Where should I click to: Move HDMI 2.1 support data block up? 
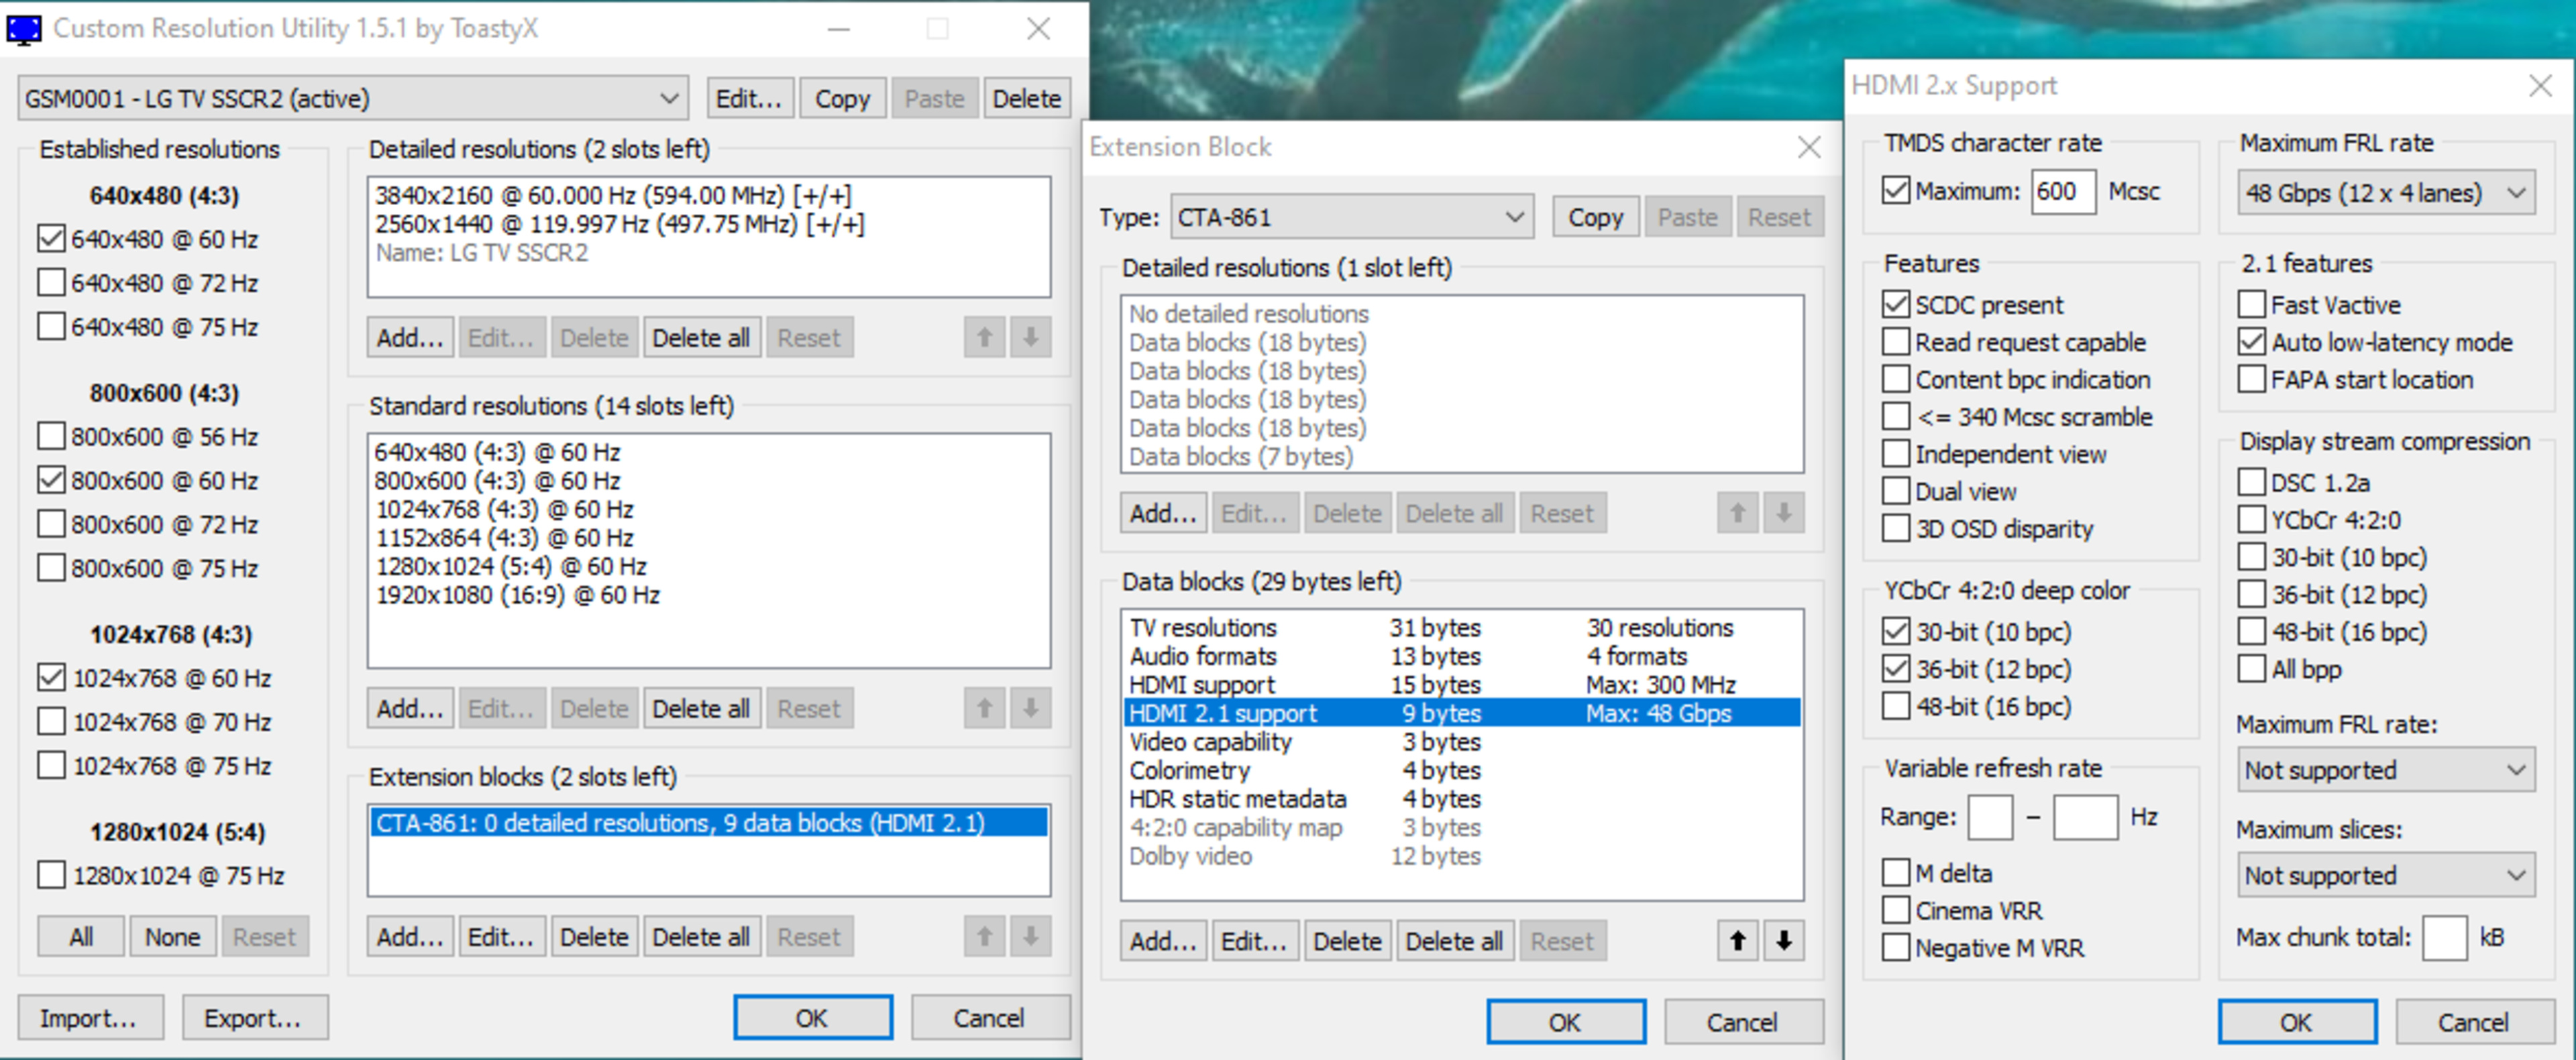tap(1737, 940)
